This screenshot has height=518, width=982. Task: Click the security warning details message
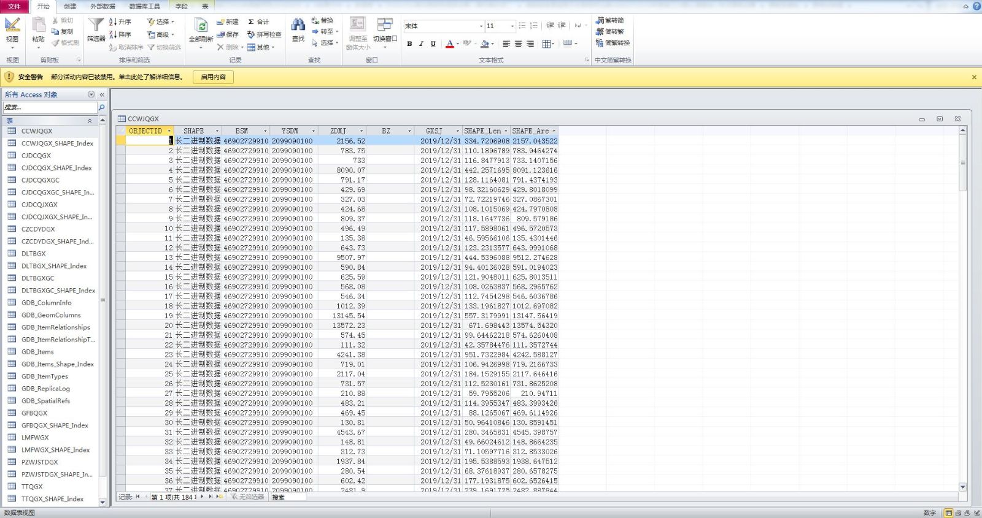tap(117, 77)
